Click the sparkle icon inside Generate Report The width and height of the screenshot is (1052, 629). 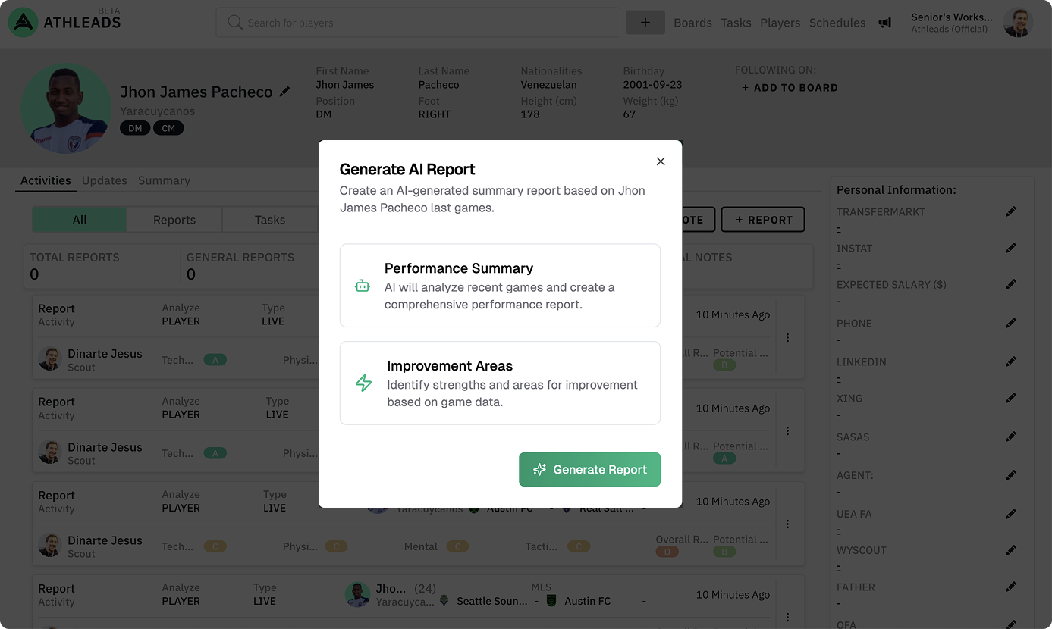click(539, 469)
